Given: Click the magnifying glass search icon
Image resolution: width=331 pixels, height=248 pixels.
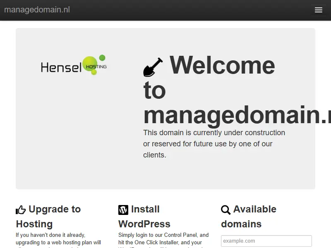Looking at the screenshot, I should [225, 210].
